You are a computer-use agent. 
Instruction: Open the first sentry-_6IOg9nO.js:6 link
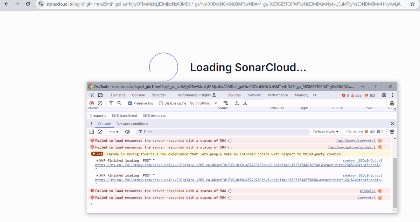pyautogui.click(x=363, y=160)
